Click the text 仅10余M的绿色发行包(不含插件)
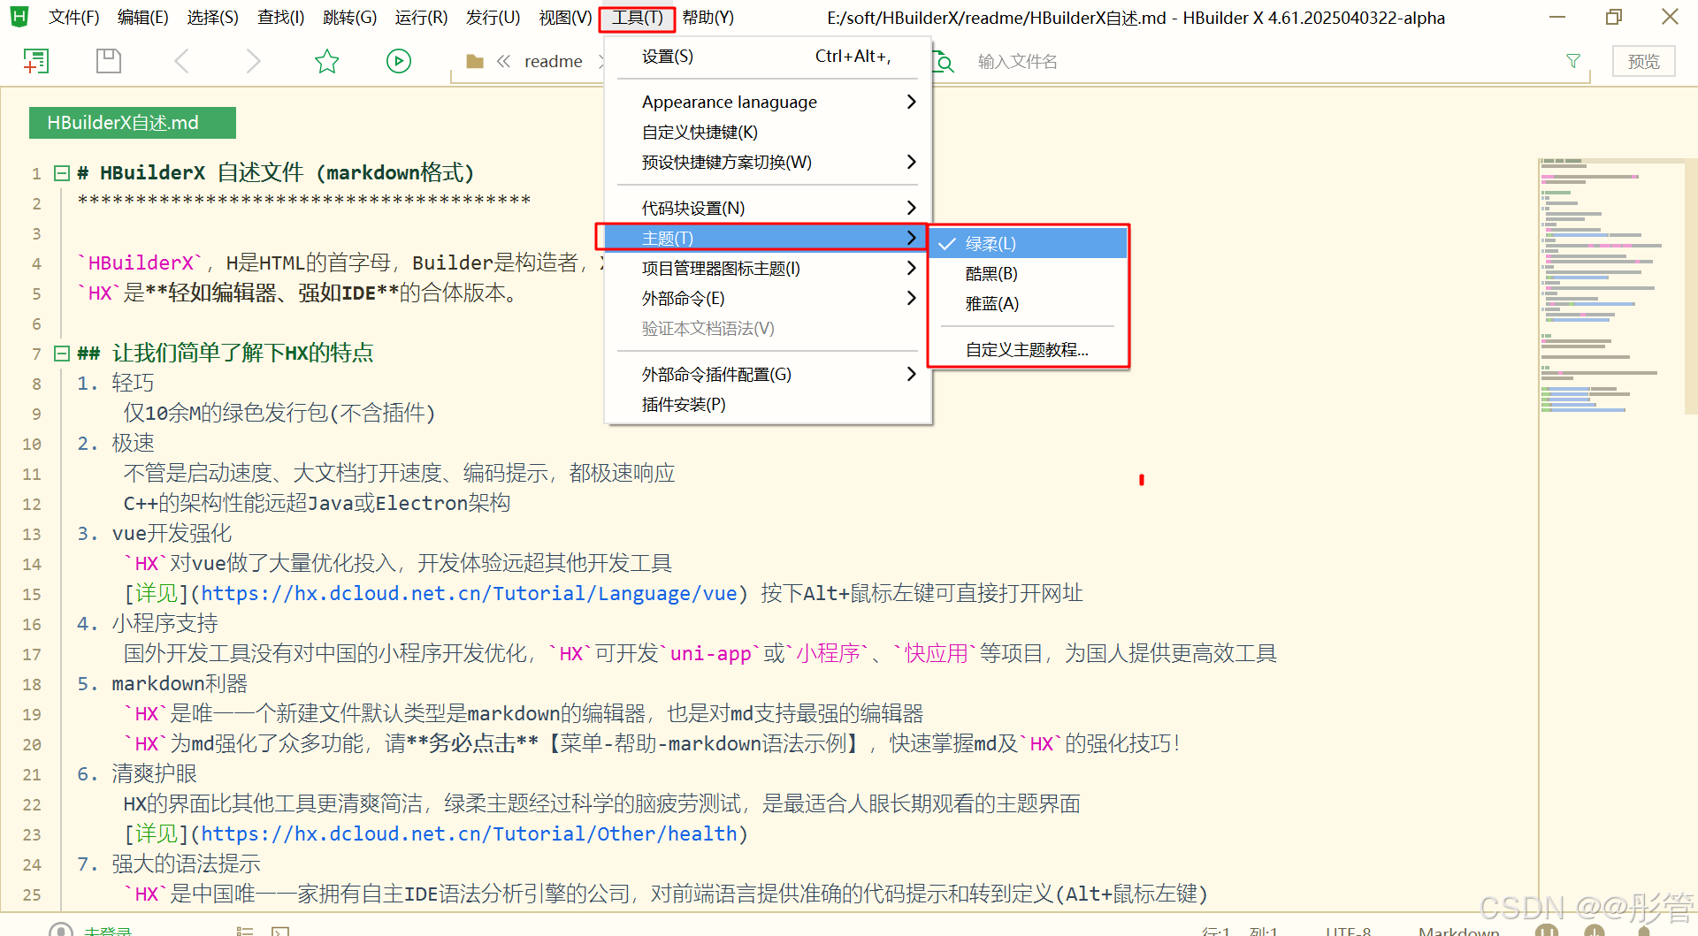1698x936 pixels. 279,413
